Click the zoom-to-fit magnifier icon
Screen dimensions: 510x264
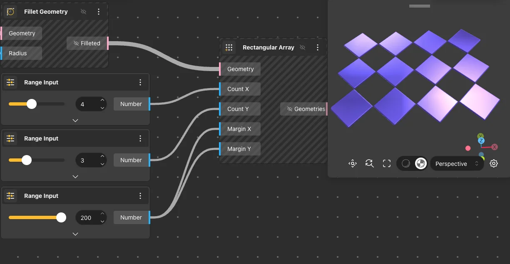(x=369, y=163)
